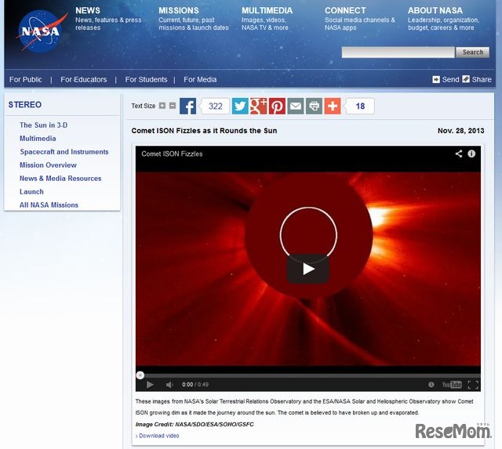
Task: Increase the text size with the plus button
Action: (x=162, y=106)
